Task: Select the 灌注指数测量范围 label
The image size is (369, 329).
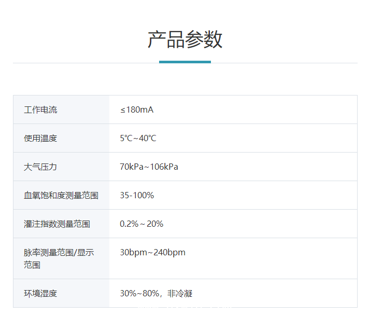Action: [x=57, y=224]
